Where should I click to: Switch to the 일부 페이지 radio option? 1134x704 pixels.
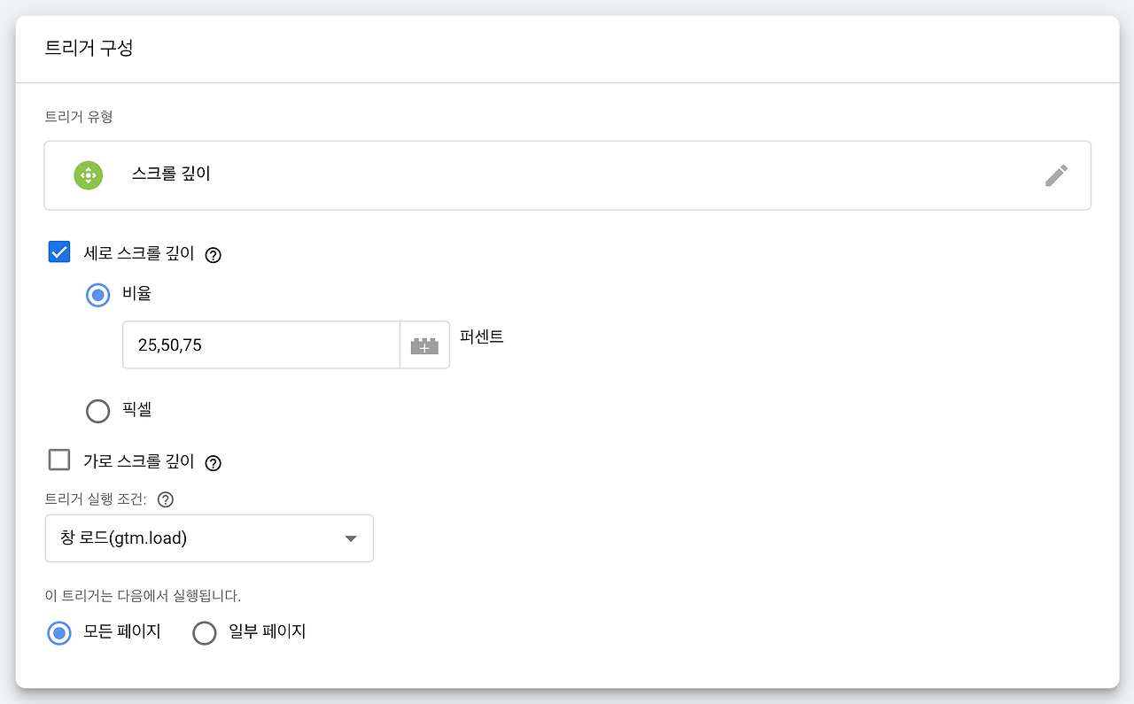(x=205, y=633)
